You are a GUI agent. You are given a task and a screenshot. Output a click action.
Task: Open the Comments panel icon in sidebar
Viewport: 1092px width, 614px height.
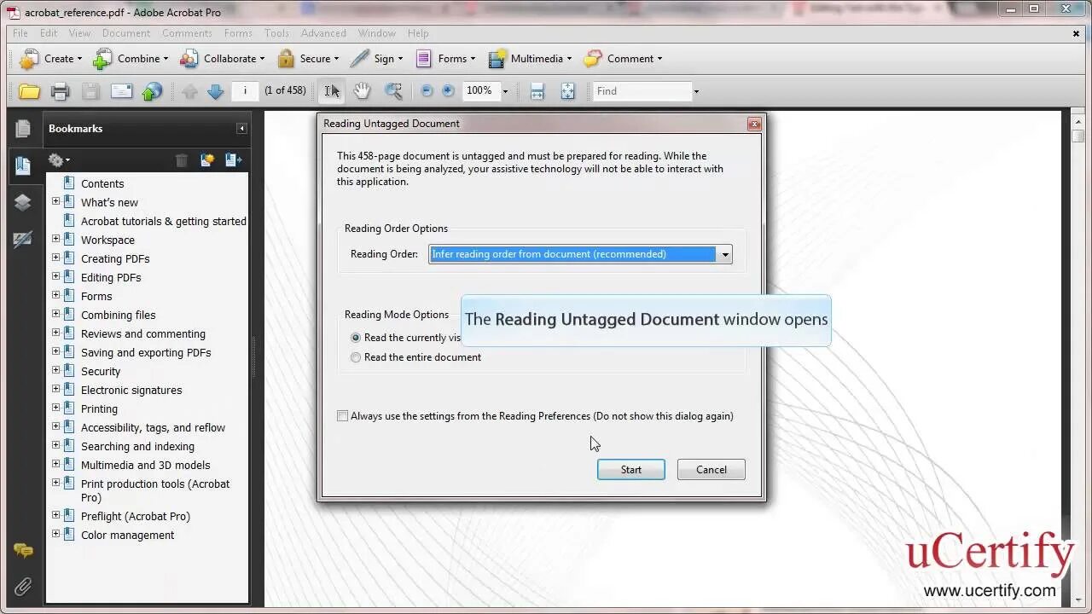coord(23,551)
